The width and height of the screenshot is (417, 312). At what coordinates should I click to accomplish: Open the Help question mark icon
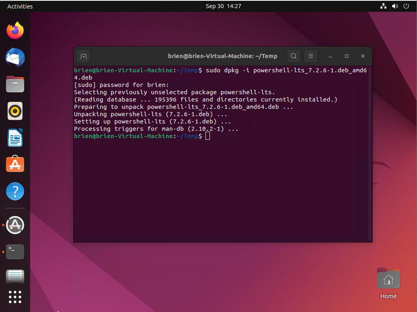tap(15, 191)
